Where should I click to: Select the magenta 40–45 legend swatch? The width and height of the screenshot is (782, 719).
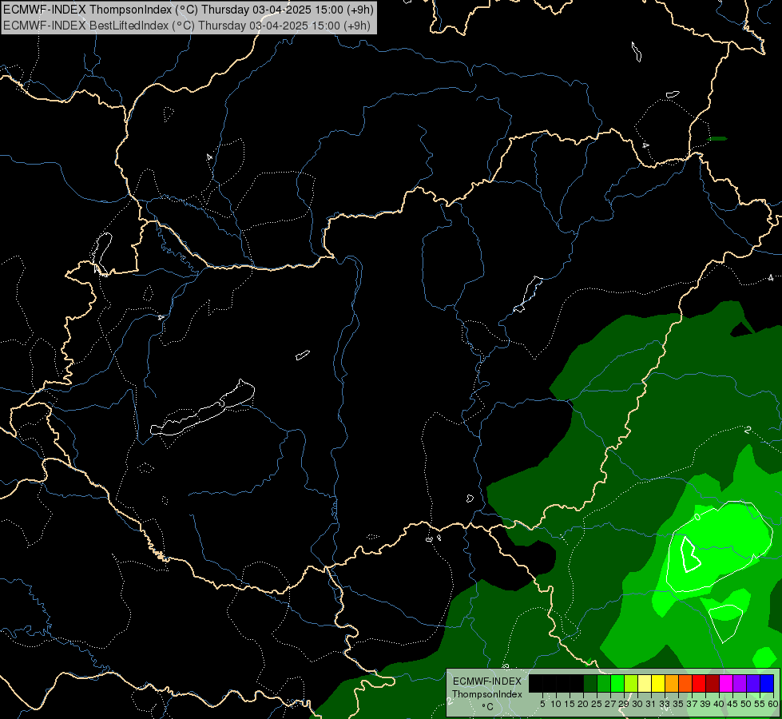pyautogui.click(x=727, y=683)
